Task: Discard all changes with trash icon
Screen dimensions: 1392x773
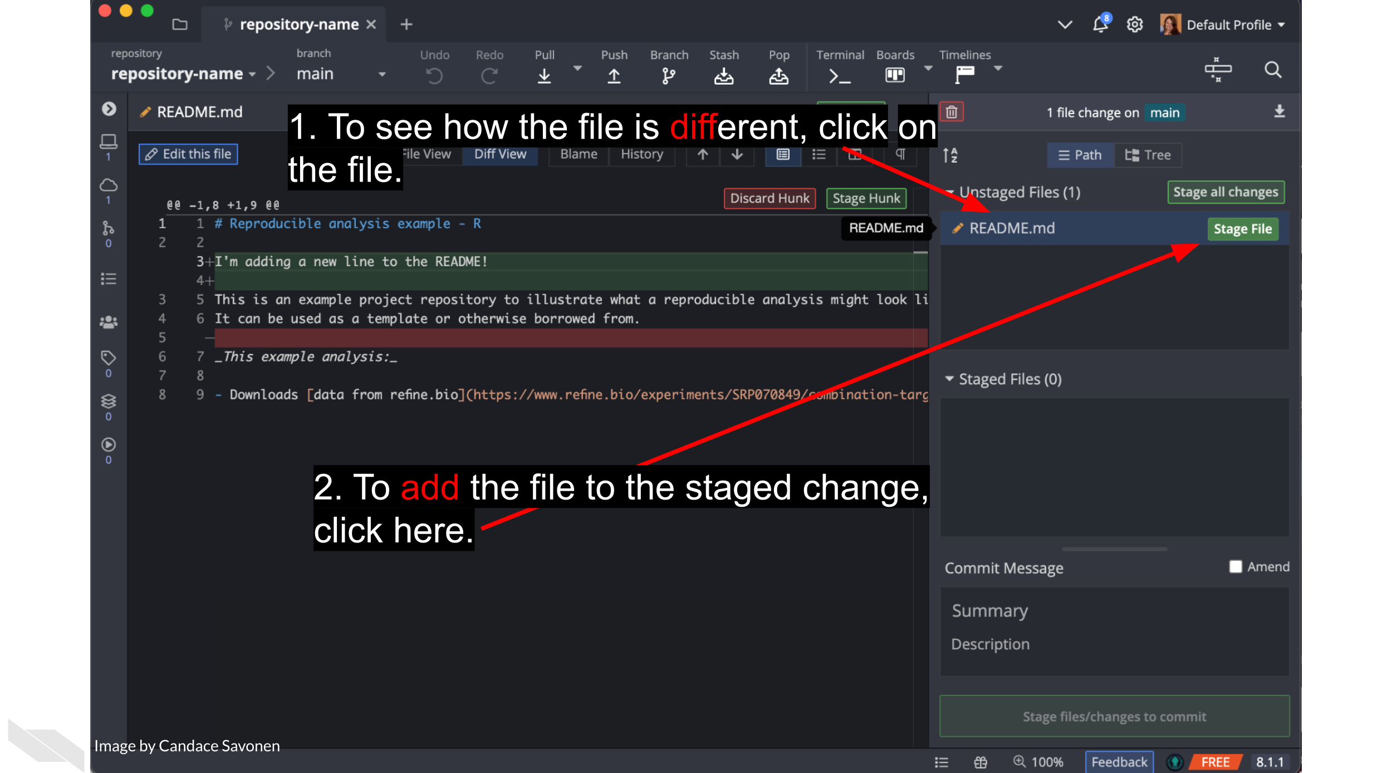Action: (952, 112)
